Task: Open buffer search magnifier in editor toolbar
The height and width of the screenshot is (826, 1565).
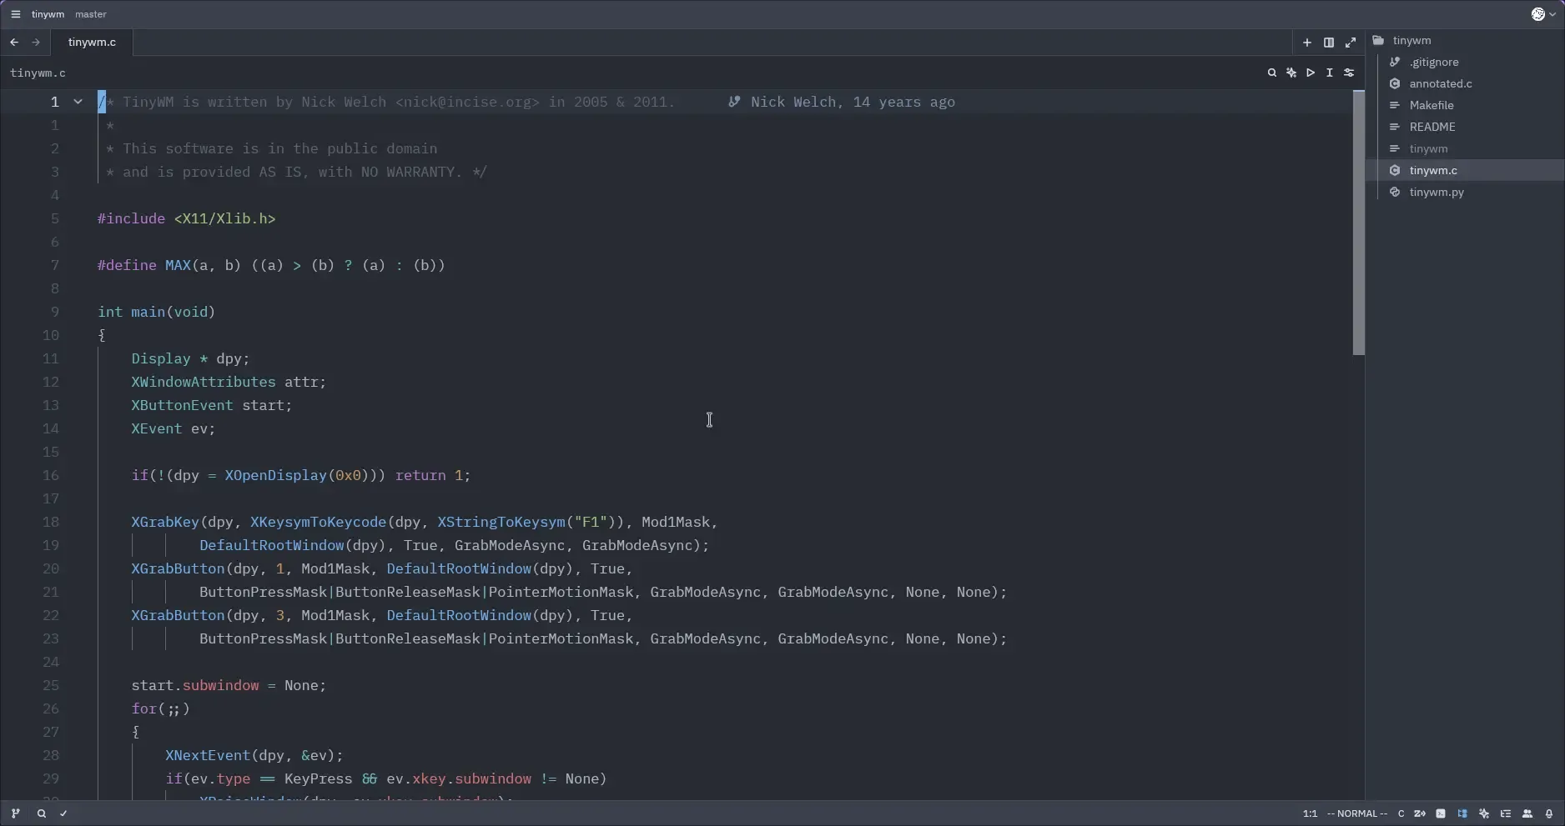Action: 1272,73
